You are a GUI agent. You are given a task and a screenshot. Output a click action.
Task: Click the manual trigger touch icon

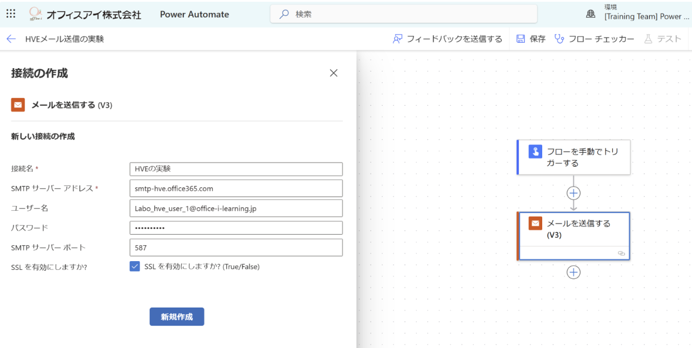coord(535,152)
